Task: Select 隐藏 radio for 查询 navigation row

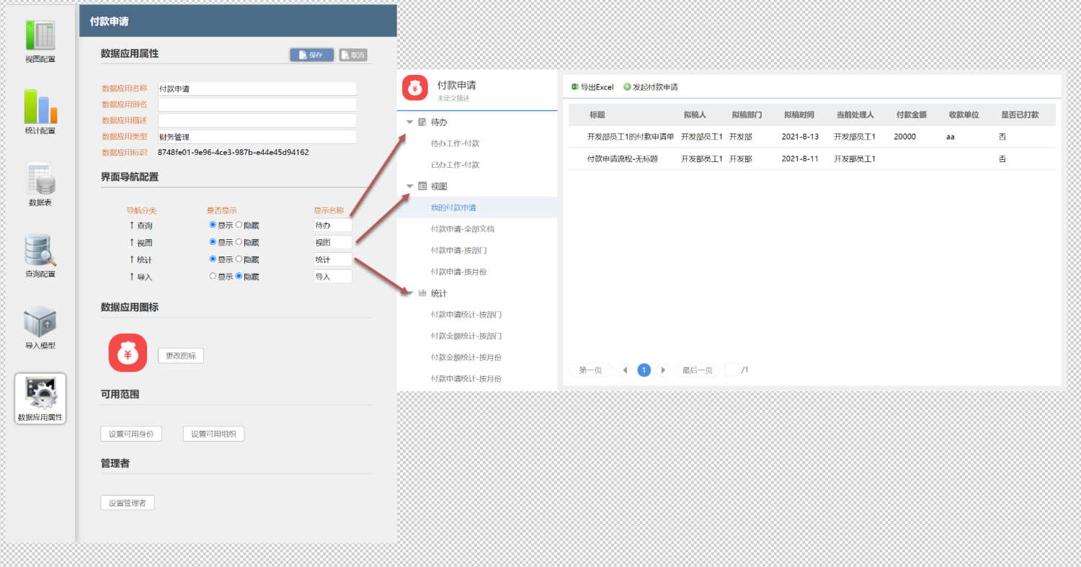Action: [x=239, y=226]
